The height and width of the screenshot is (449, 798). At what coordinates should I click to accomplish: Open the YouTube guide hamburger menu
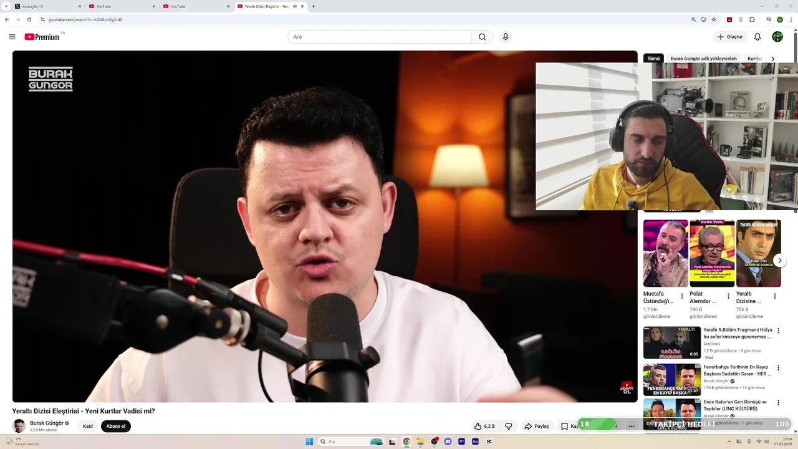[x=12, y=37]
